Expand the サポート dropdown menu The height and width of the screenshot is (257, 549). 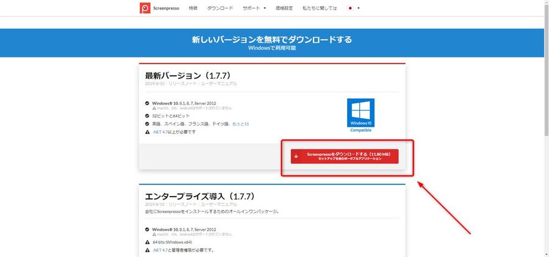[254, 8]
